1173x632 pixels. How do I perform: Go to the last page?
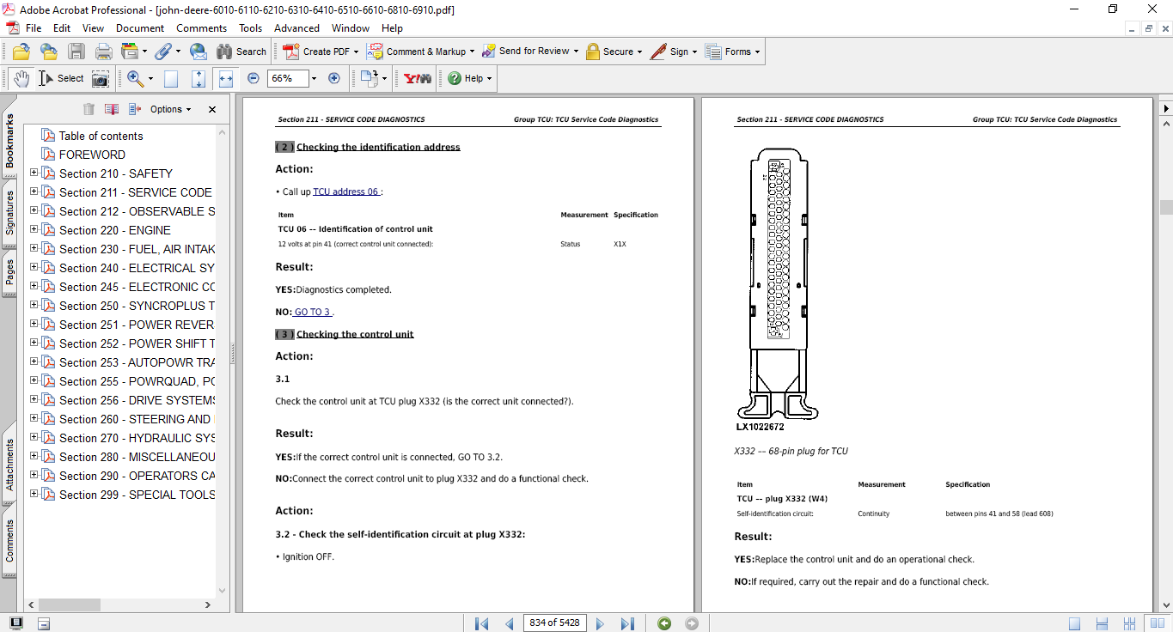pyautogui.click(x=627, y=623)
